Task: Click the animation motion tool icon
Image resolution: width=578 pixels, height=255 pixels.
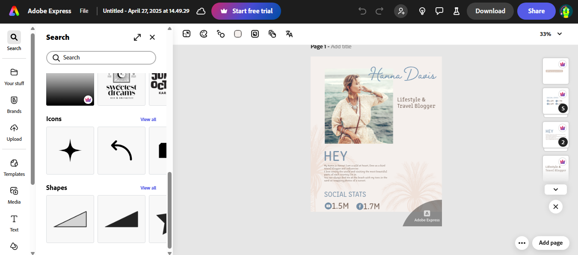Action: click(x=221, y=34)
